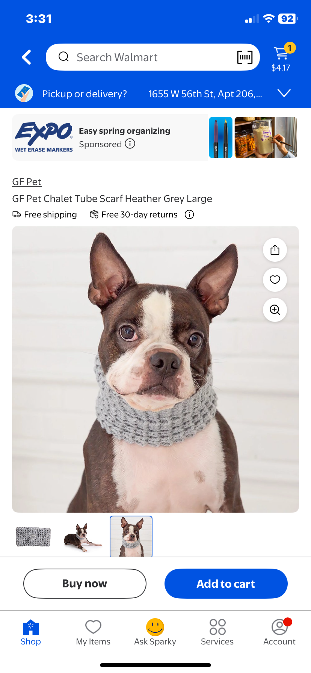Open the Ask Sparky tab
311x673 pixels.
tap(155, 632)
